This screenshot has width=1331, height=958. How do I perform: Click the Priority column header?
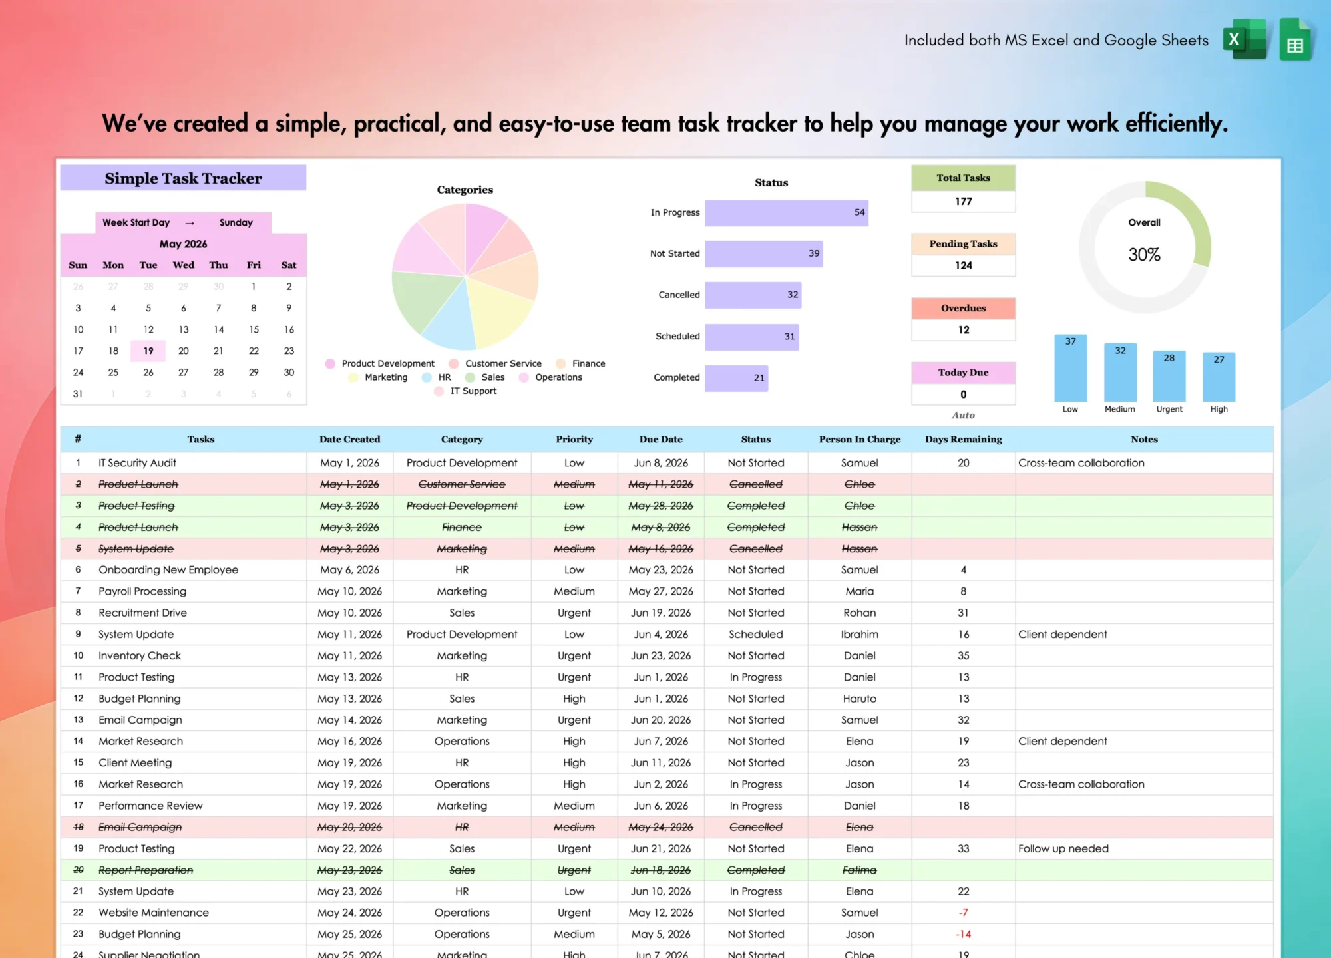click(574, 439)
